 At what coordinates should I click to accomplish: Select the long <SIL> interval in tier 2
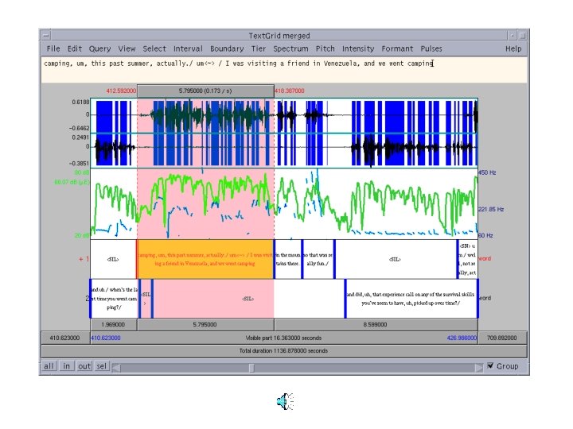pos(248,299)
